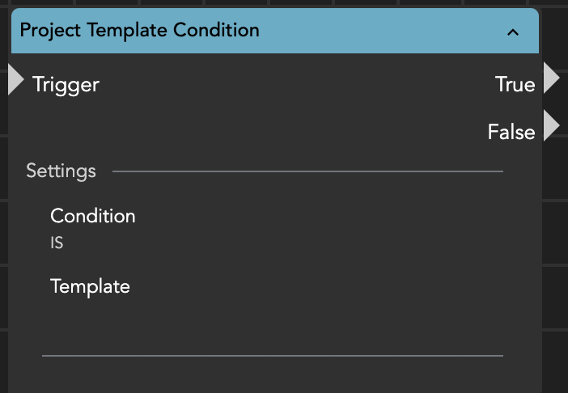The height and width of the screenshot is (393, 568).
Task: Click the False output label
Action: (511, 132)
